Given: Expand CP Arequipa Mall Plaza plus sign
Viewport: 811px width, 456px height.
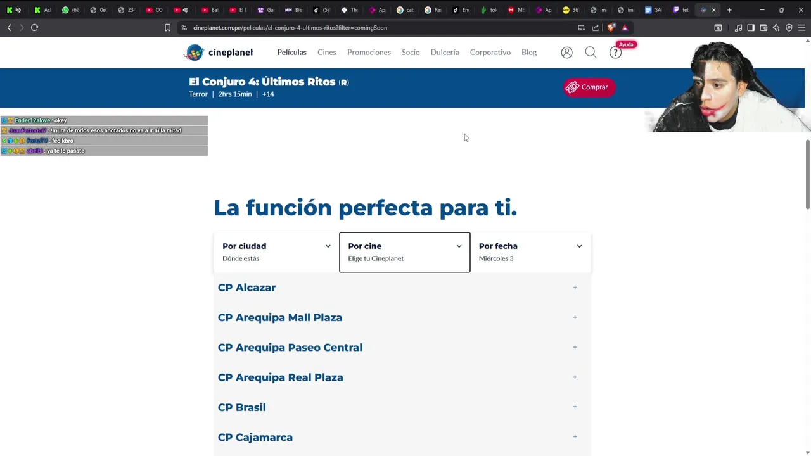Looking at the screenshot, I should point(575,317).
